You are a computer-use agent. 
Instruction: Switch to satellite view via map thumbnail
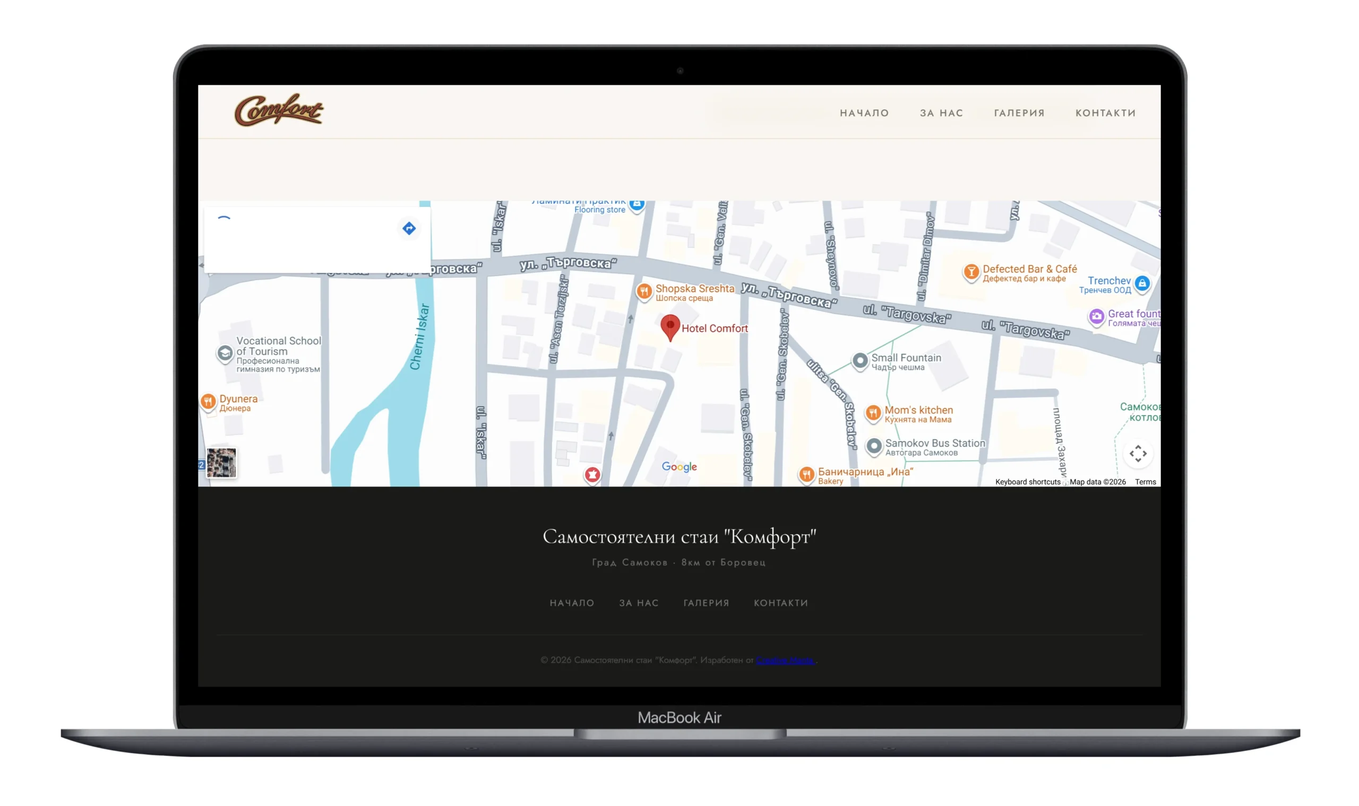coord(221,463)
